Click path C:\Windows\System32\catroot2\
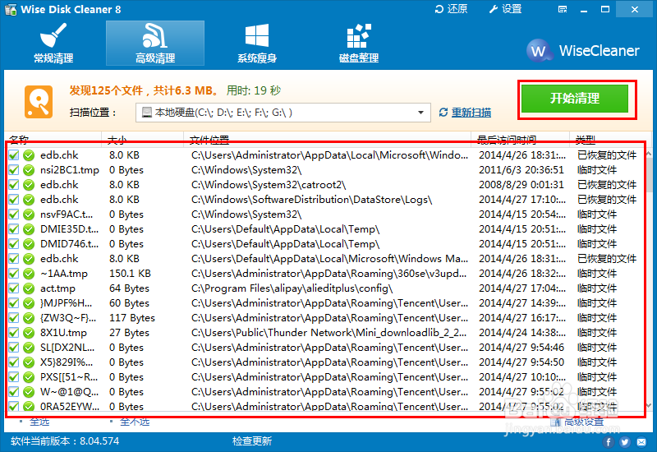Image resolution: width=657 pixels, height=452 pixels. 269,185
